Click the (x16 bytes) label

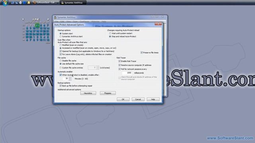105,68
